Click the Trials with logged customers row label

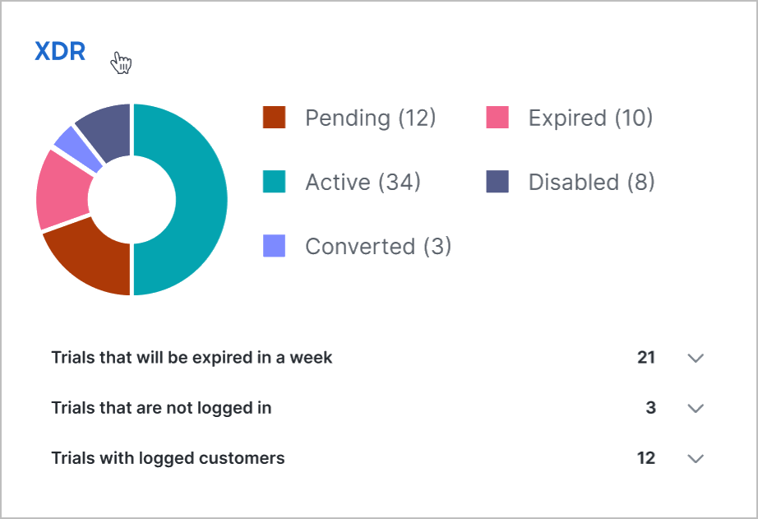point(168,458)
